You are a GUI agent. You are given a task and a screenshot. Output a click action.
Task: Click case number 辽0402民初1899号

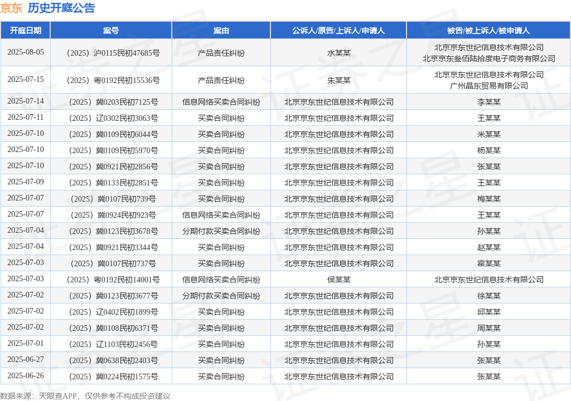[114, 312]
